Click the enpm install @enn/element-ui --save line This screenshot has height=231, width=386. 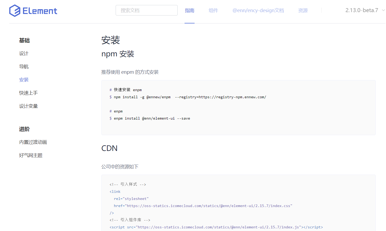tap(150, 119)
